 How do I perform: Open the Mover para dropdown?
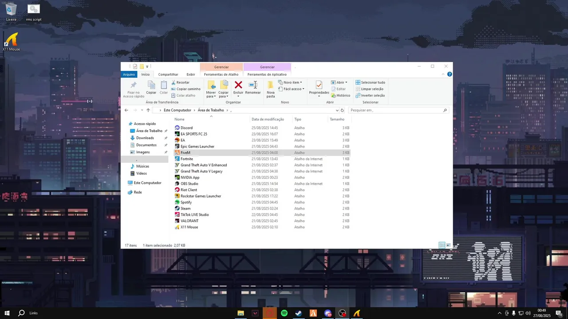(211, 94)
